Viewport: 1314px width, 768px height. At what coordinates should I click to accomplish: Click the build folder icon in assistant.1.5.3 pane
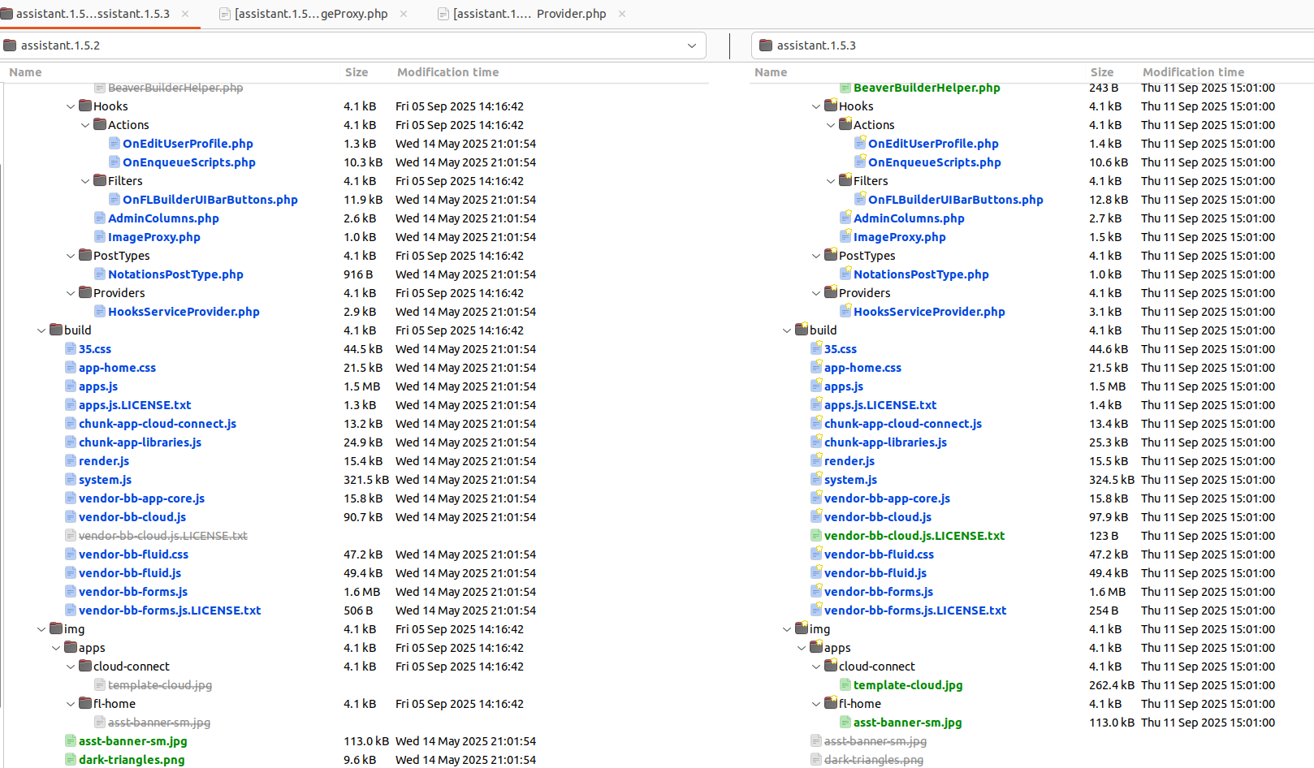[802, 330]
